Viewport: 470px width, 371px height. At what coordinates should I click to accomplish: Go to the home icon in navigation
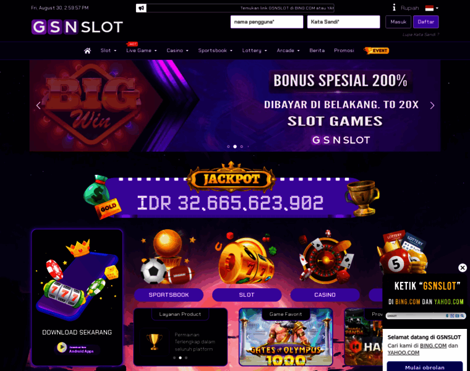[87, 51]
